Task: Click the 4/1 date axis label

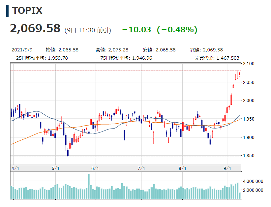Action: coord(15,168)
